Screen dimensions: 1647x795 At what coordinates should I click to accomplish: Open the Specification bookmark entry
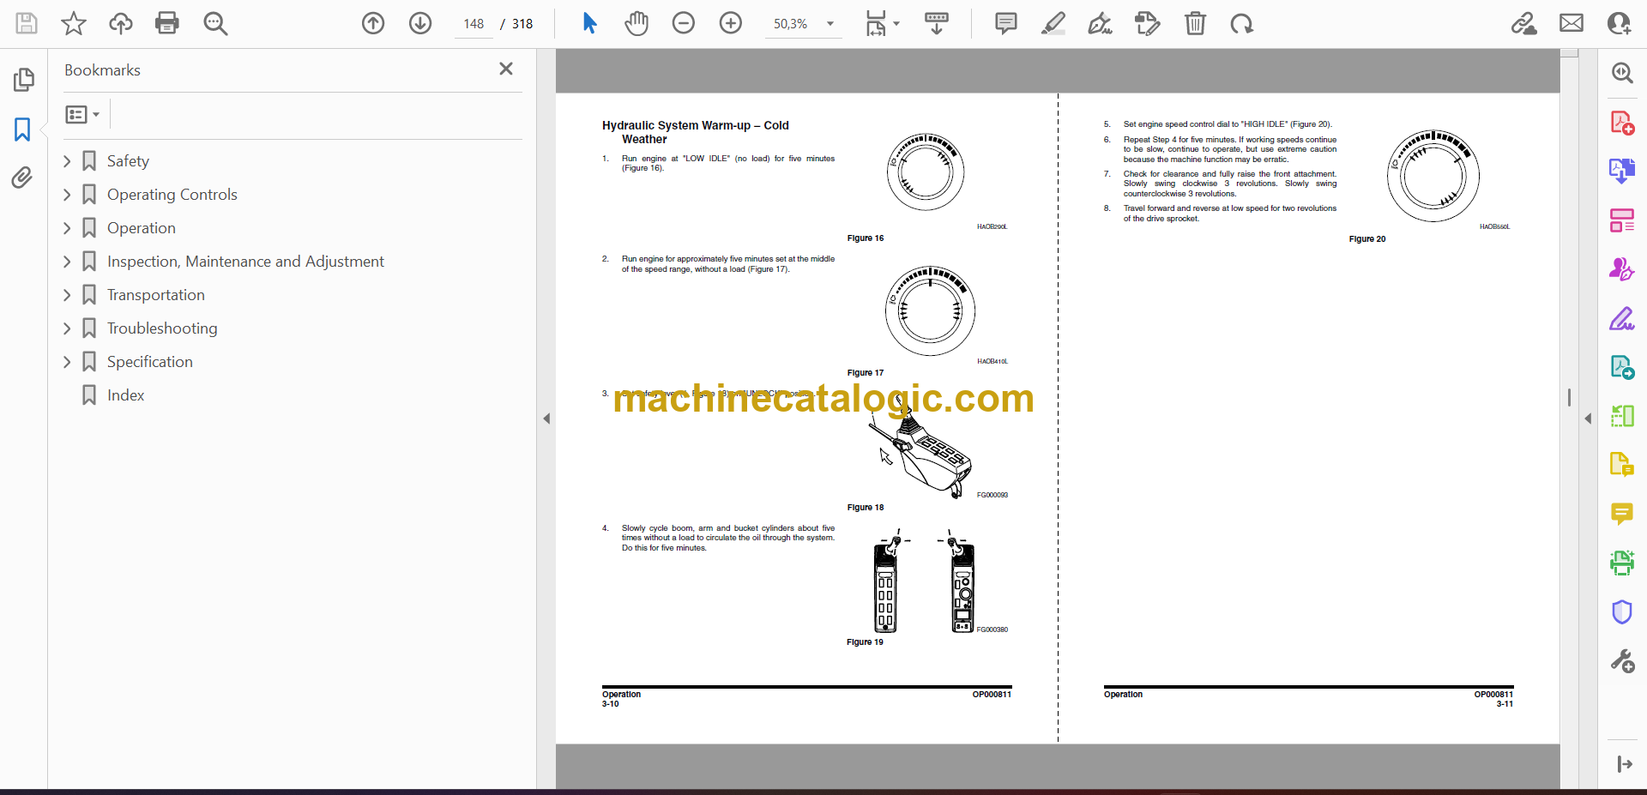pyautogui.click(x=149, y=362)
